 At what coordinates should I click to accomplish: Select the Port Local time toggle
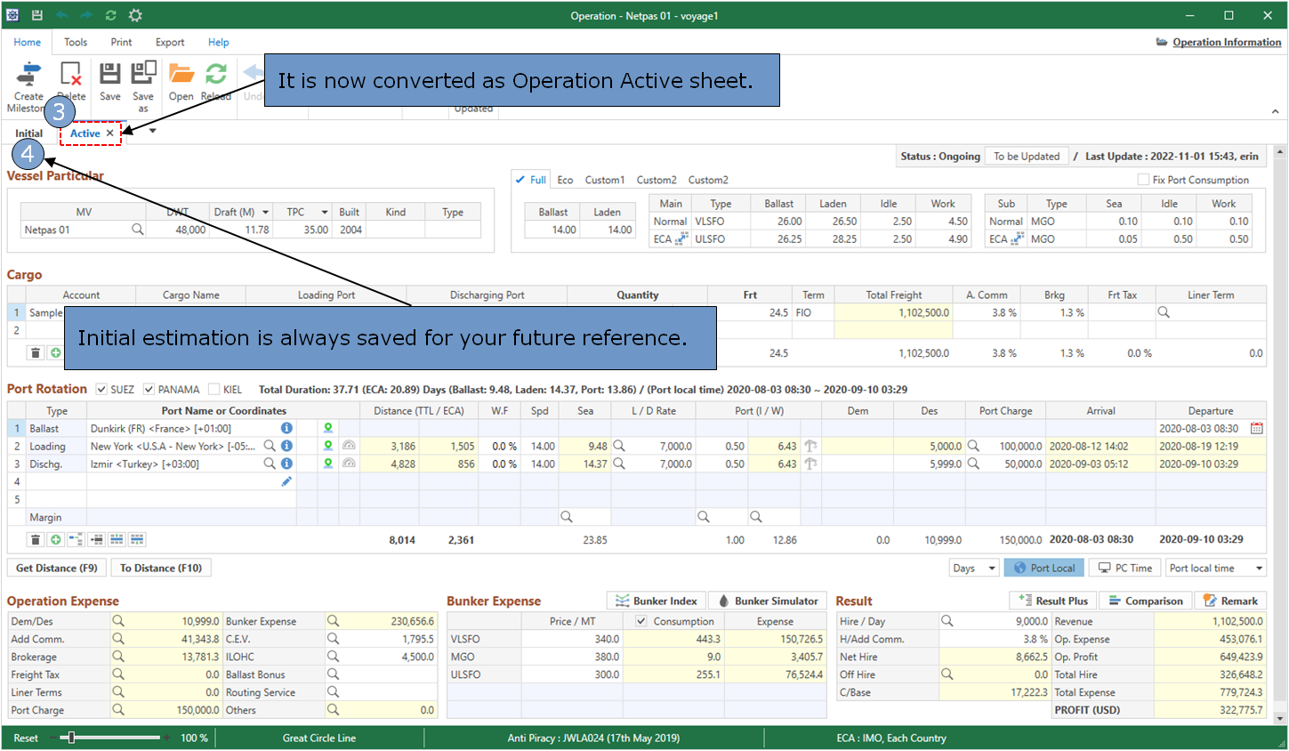point(1045,568)
